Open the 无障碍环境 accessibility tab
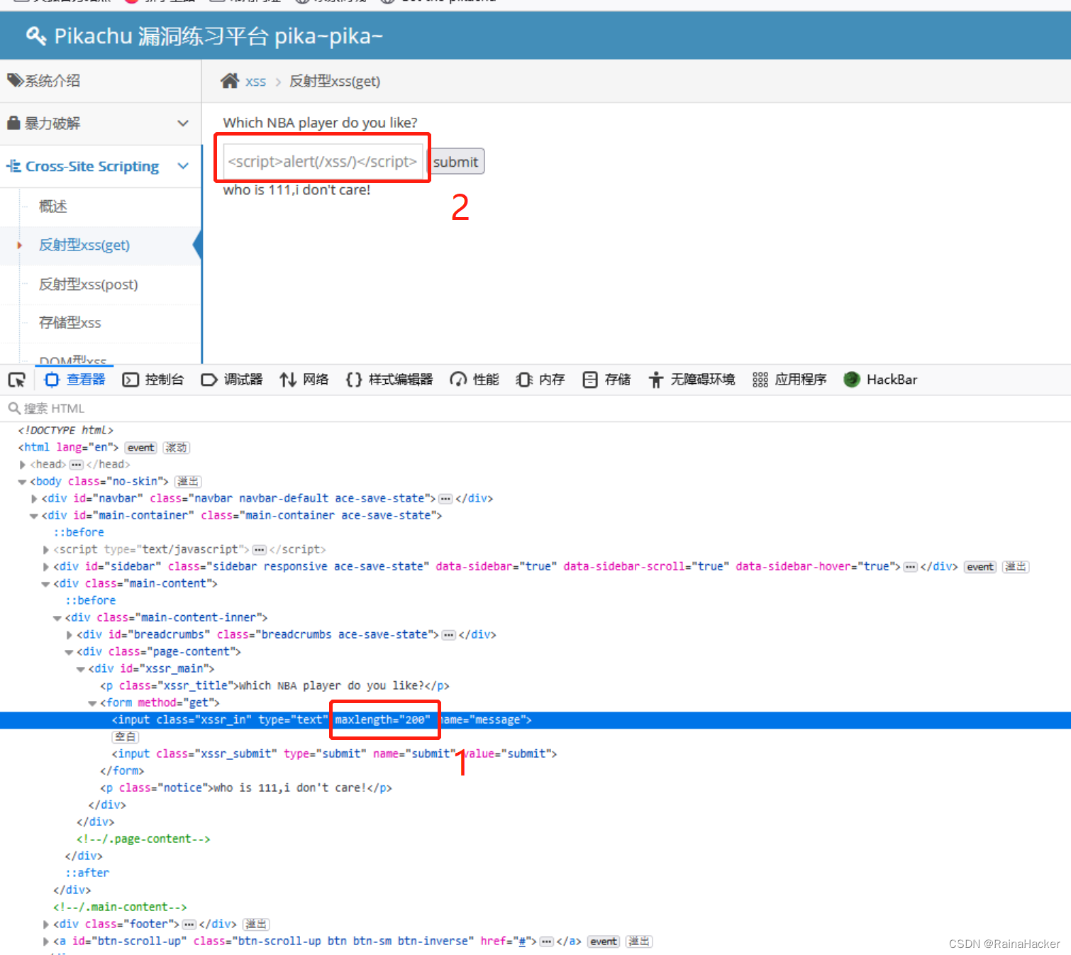Image resolution: width=1071 pixels, height=955 pixels. (692, 380)
